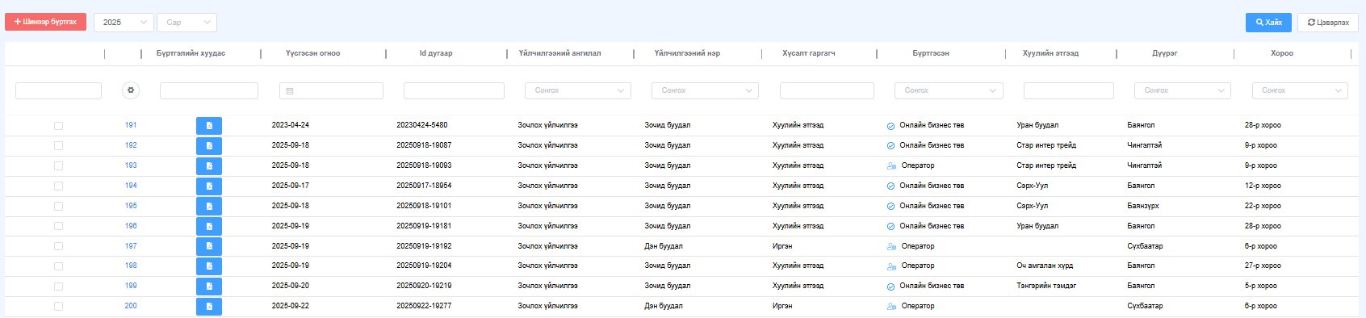Click the cell 20250918-19087
The height and width of the screenshot is (318, 1366).
tap(424, 145)
